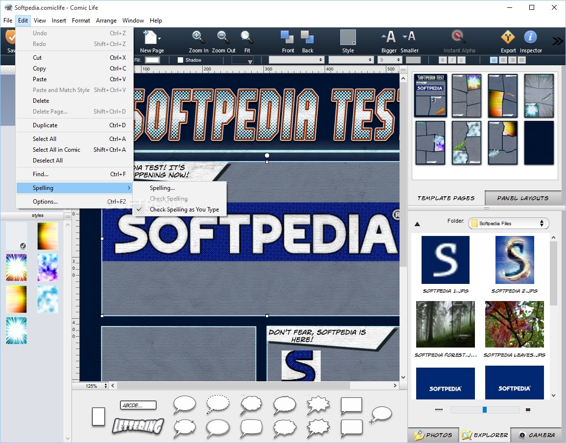Viewport: 566px width, 443px height.
Task: Select the Bold formatting button
Action: pyautogui.click(x=443, y=60)
